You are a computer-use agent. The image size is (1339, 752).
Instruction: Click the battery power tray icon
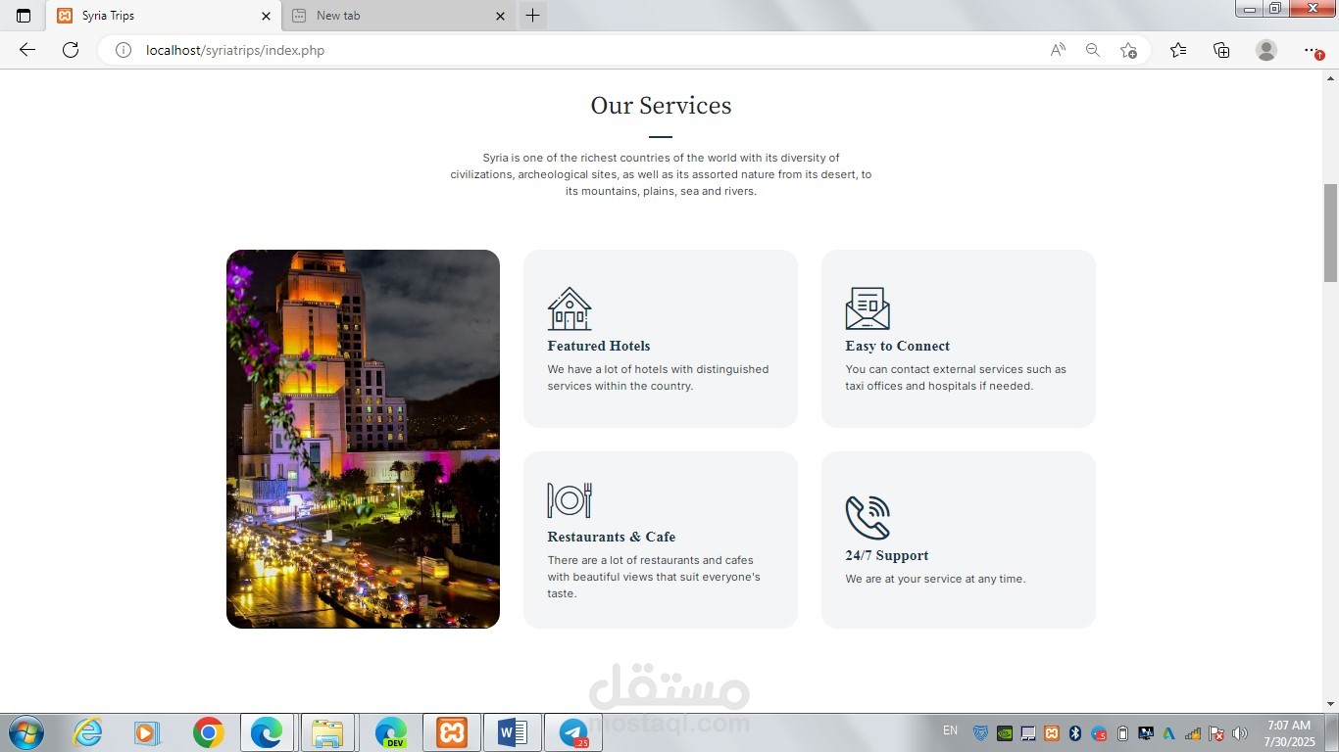[x=1122, y=733]
